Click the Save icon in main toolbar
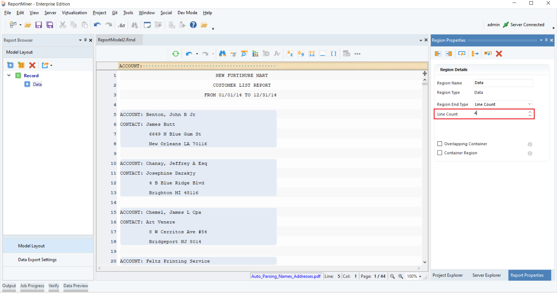The width and height of the screenshot is (557, 293). [39, 25]
